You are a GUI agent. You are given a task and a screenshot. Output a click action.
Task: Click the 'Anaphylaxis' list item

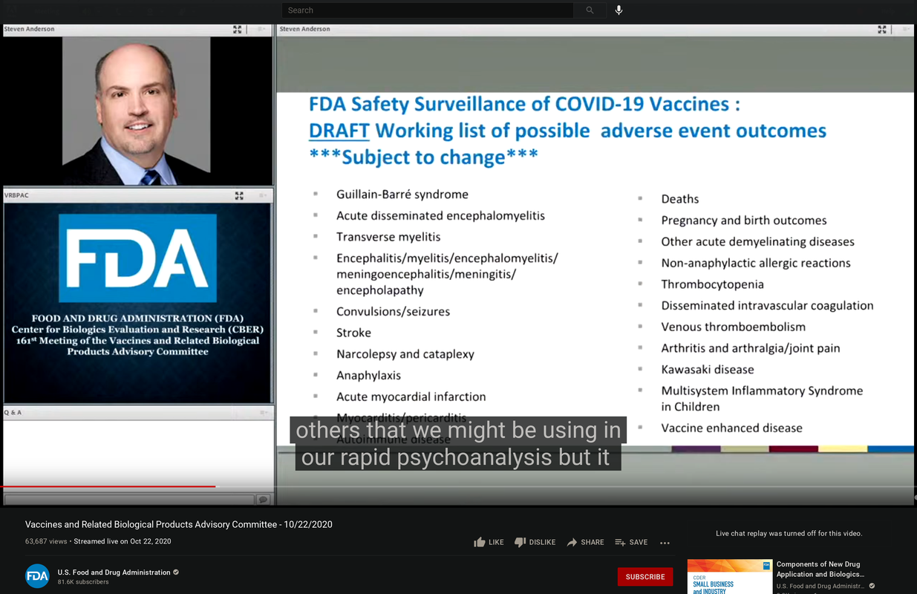click(368, 376)
